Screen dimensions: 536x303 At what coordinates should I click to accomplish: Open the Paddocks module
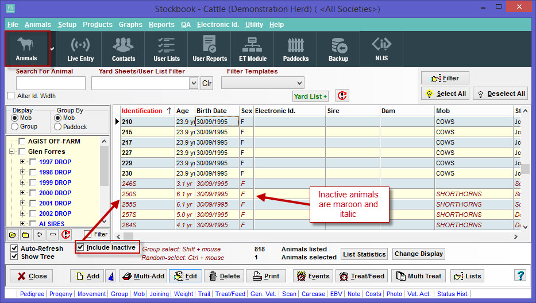coord(296,49)
